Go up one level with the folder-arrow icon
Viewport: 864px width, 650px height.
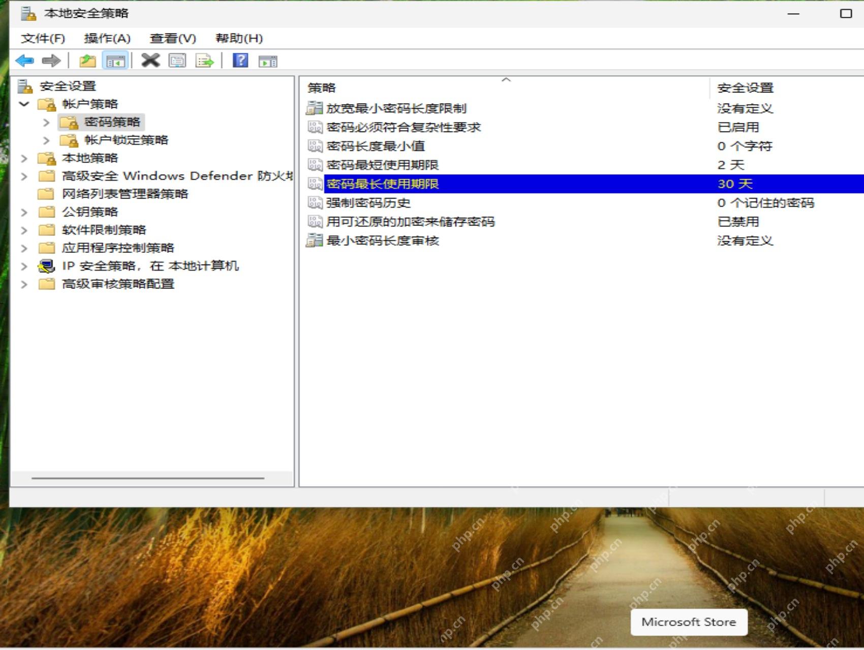(87, 61)
